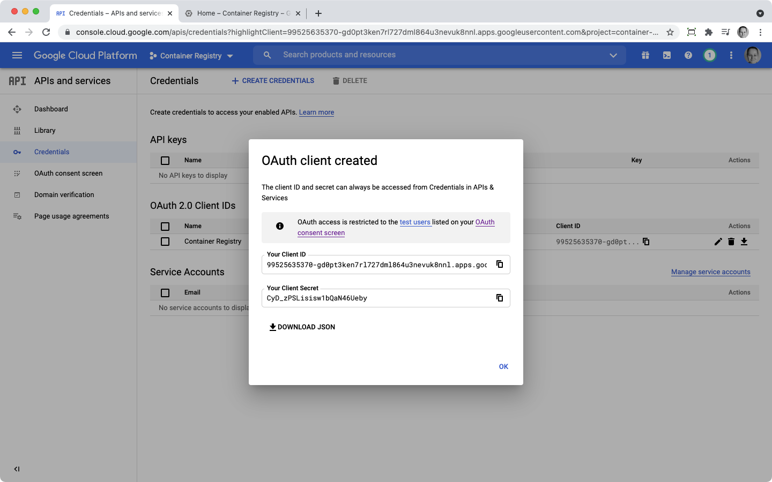Open the test users link
The width and height of the screenshot is (772, 482).
pyautogui.click(x=415, y=222)
